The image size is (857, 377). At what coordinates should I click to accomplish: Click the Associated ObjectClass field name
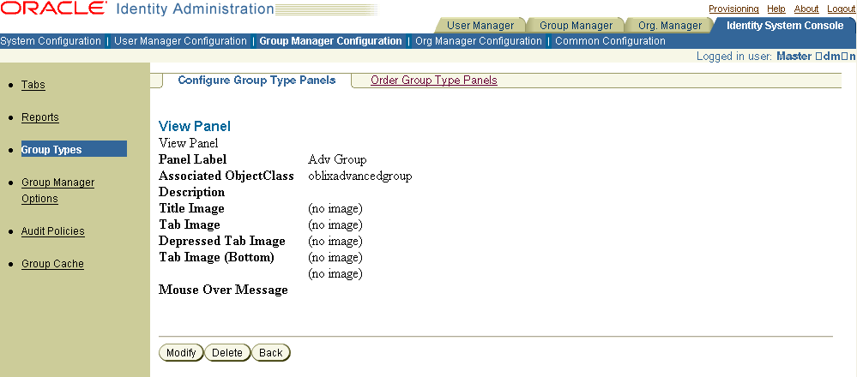click(226, 177)
